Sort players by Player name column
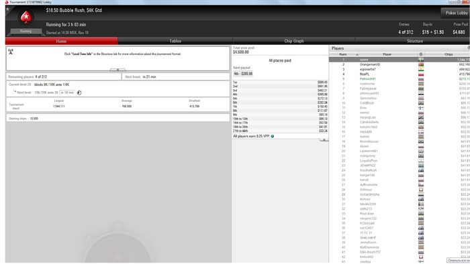Screen dimensions: 470x264 [387, 54]
